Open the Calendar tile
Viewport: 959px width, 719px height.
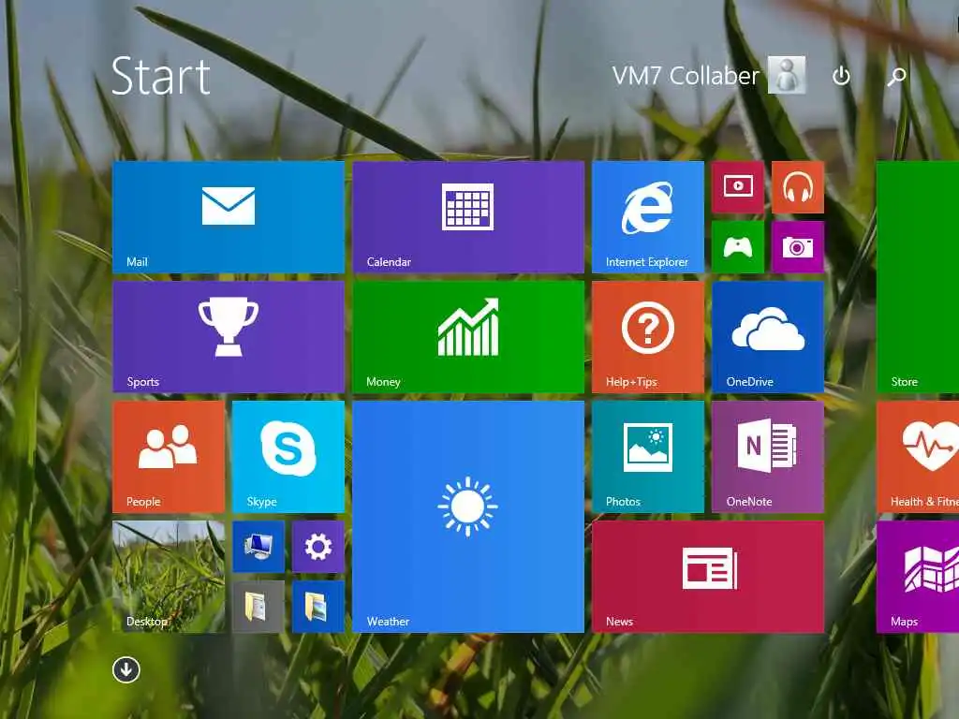click(468, 217)
